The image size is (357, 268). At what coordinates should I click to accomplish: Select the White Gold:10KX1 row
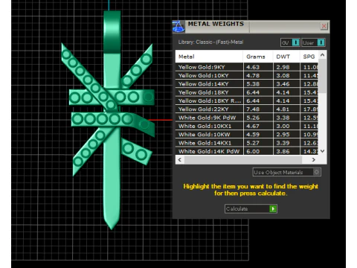tap(247, 126)
